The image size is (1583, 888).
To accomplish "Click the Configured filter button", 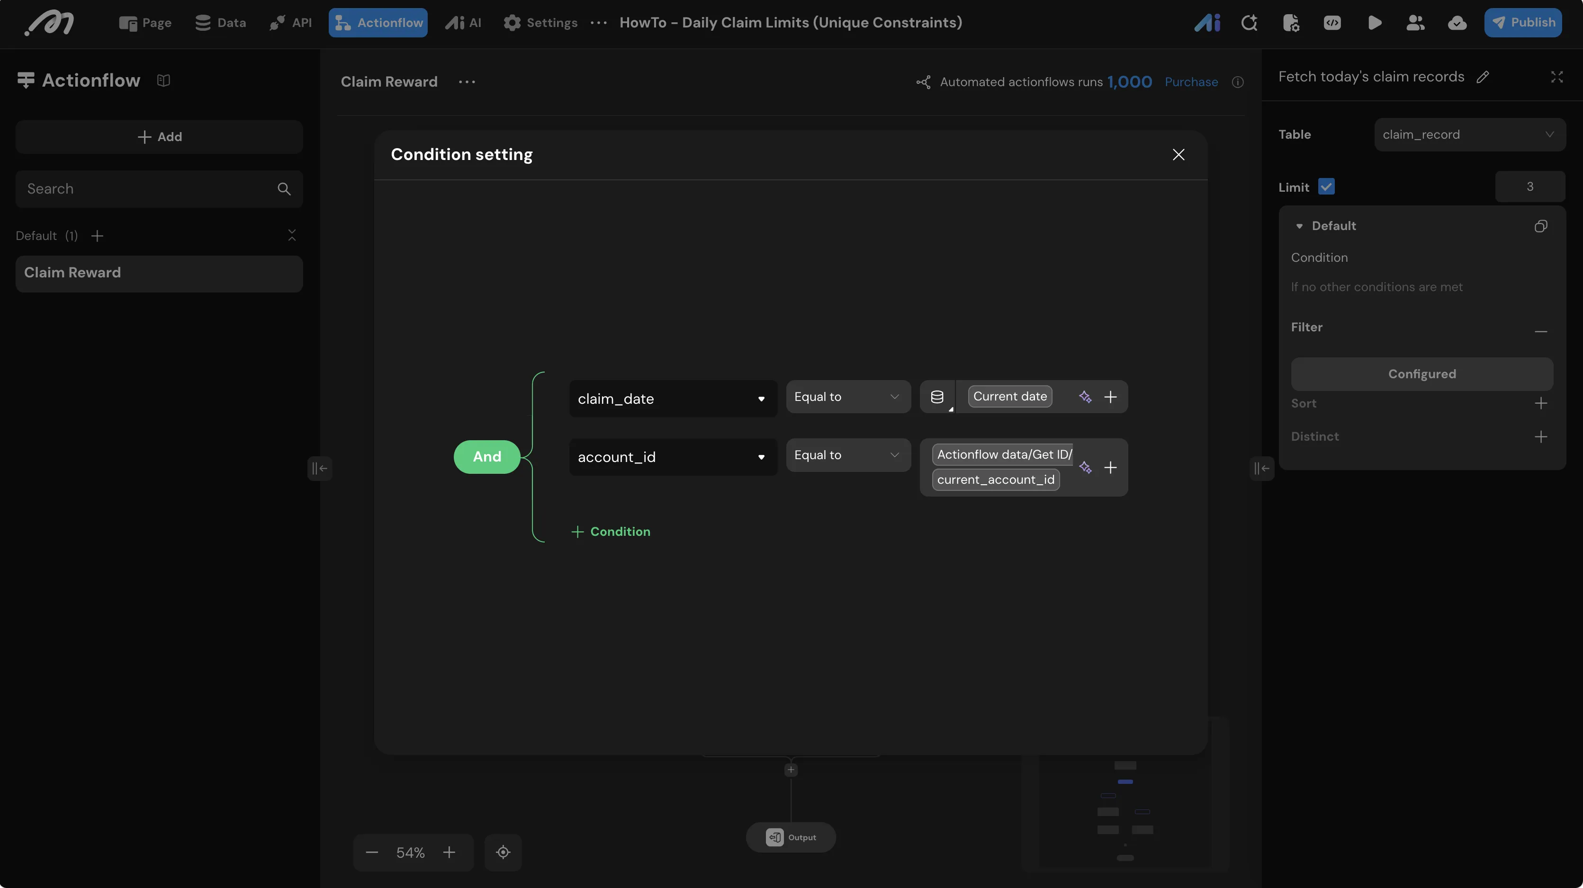I will [x=1422, y=374].
